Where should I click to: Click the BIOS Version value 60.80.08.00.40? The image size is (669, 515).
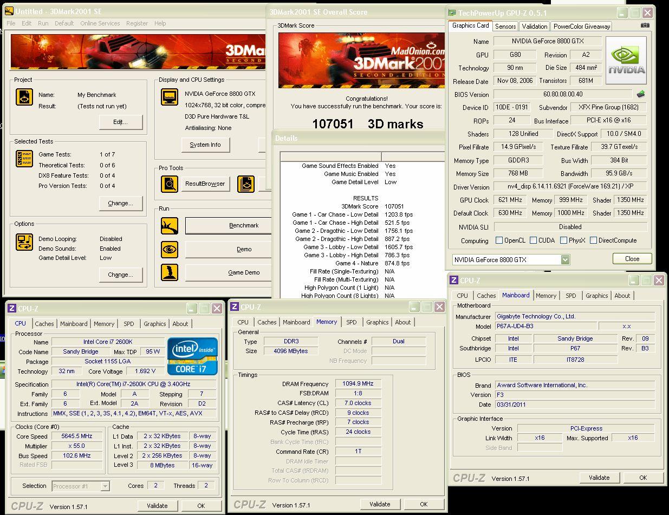(563, 94)
